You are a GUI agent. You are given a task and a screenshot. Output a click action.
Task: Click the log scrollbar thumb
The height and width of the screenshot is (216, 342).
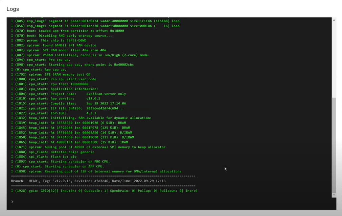pyautogui.click(x=334, y=145)
